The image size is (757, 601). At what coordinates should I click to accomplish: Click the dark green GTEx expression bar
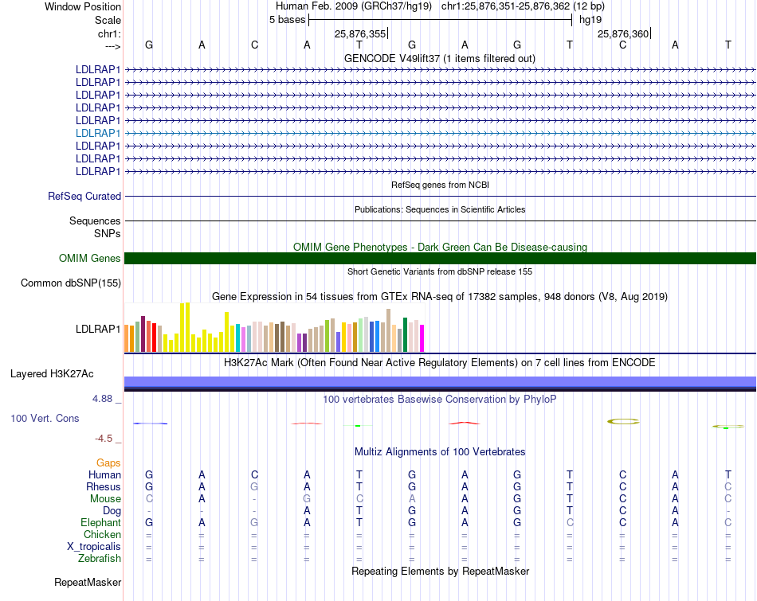pos(405,335)
